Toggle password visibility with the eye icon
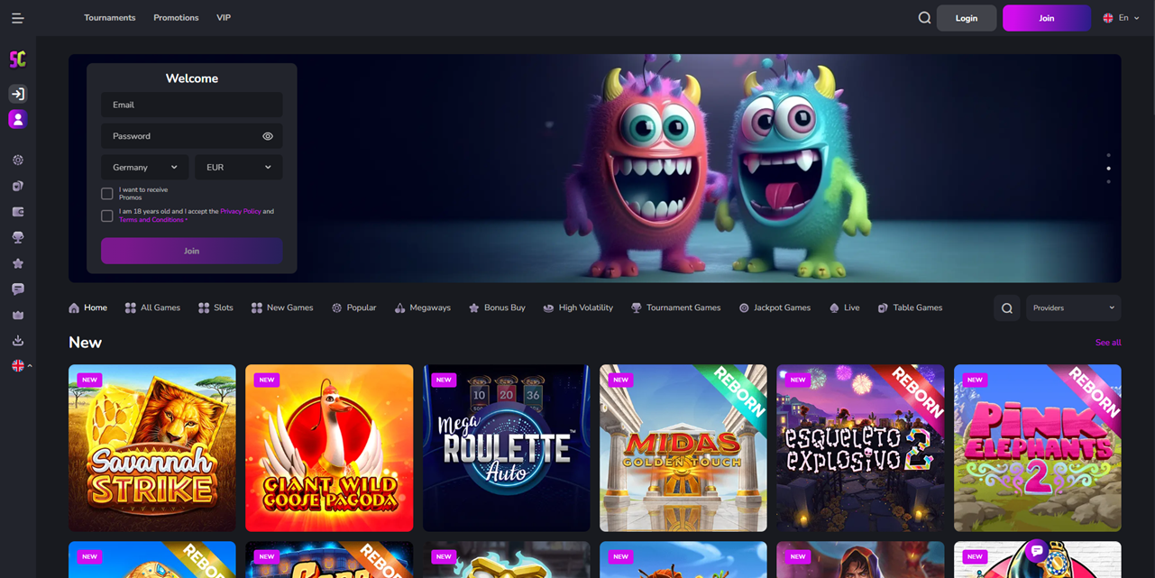Screen dimensions: 1155x578 [x=267, y=135]
